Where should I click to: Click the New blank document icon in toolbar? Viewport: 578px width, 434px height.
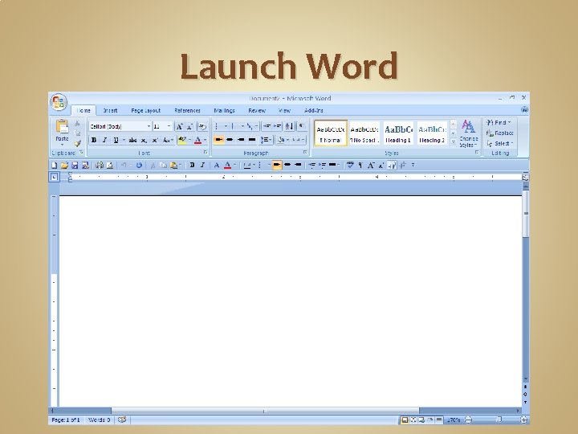click(55, 166)
